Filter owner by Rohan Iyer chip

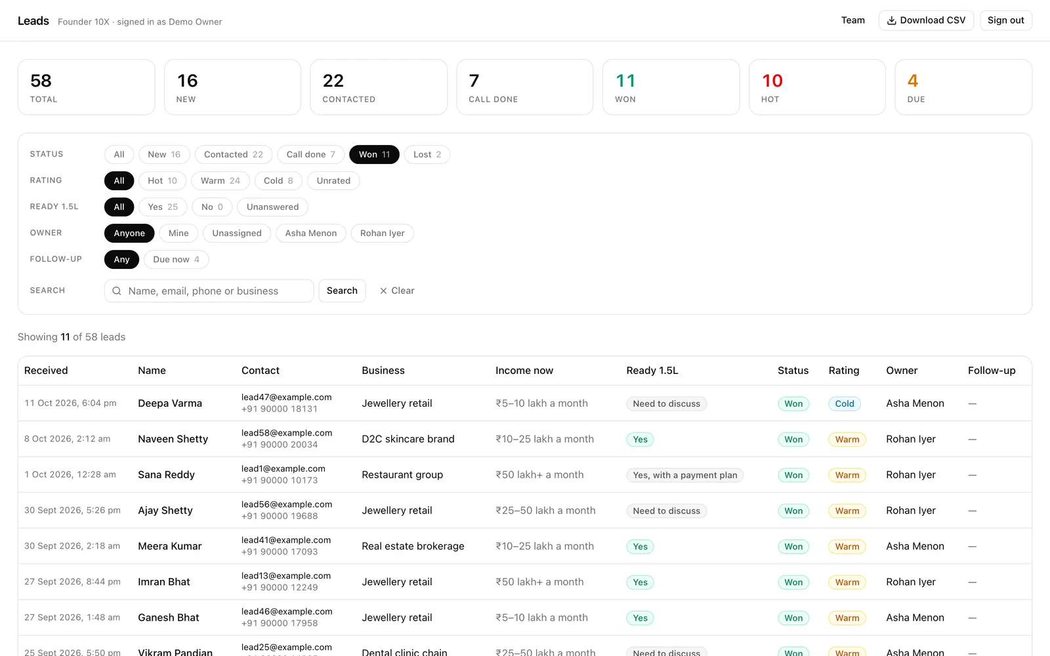click(x=382, y=233)
